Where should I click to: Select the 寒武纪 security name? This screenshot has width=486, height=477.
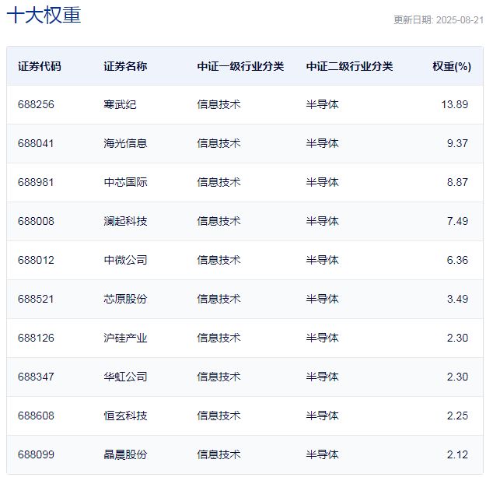120,104
